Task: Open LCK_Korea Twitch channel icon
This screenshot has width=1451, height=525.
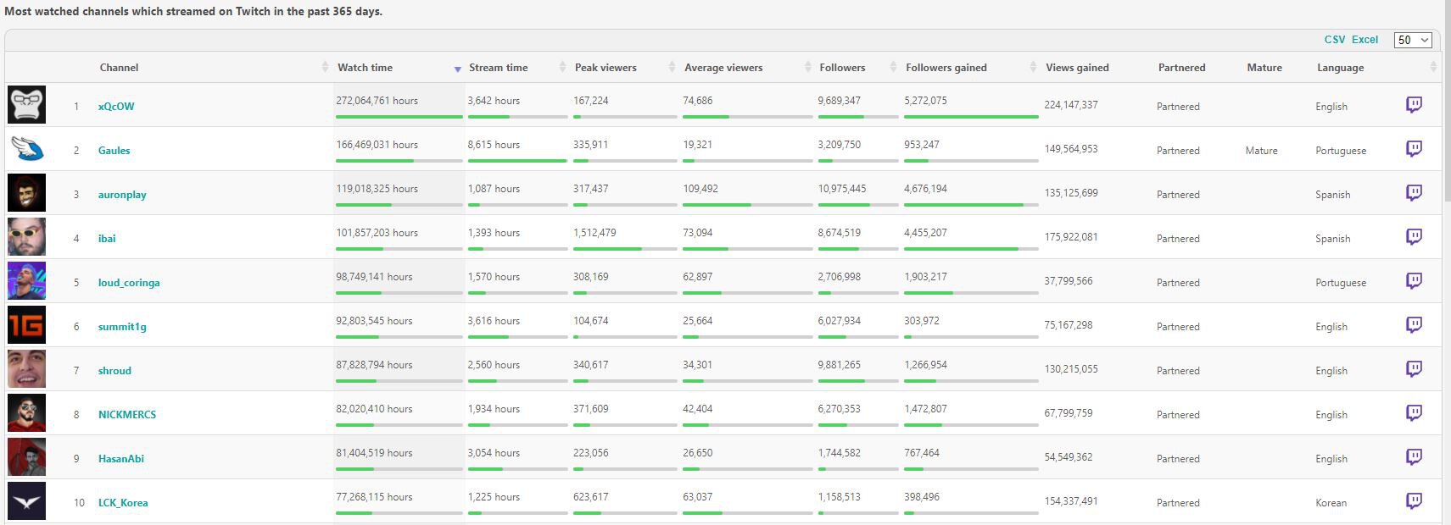Action: pyautogui.click(x=1414, y=501)
